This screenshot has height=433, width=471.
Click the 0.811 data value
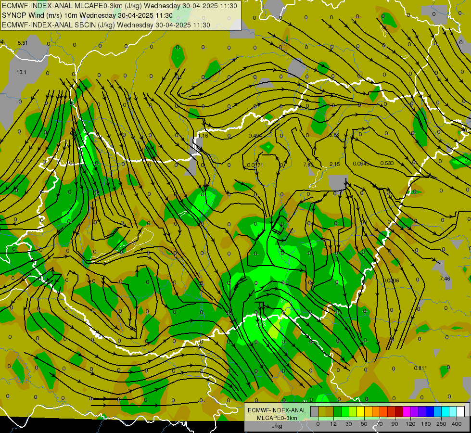420,368
